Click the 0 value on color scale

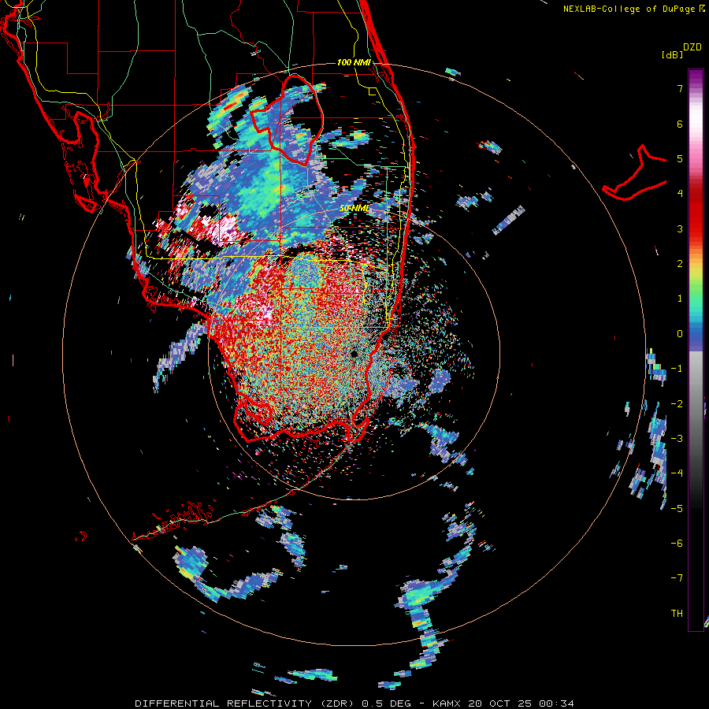[x=680, y=334]
